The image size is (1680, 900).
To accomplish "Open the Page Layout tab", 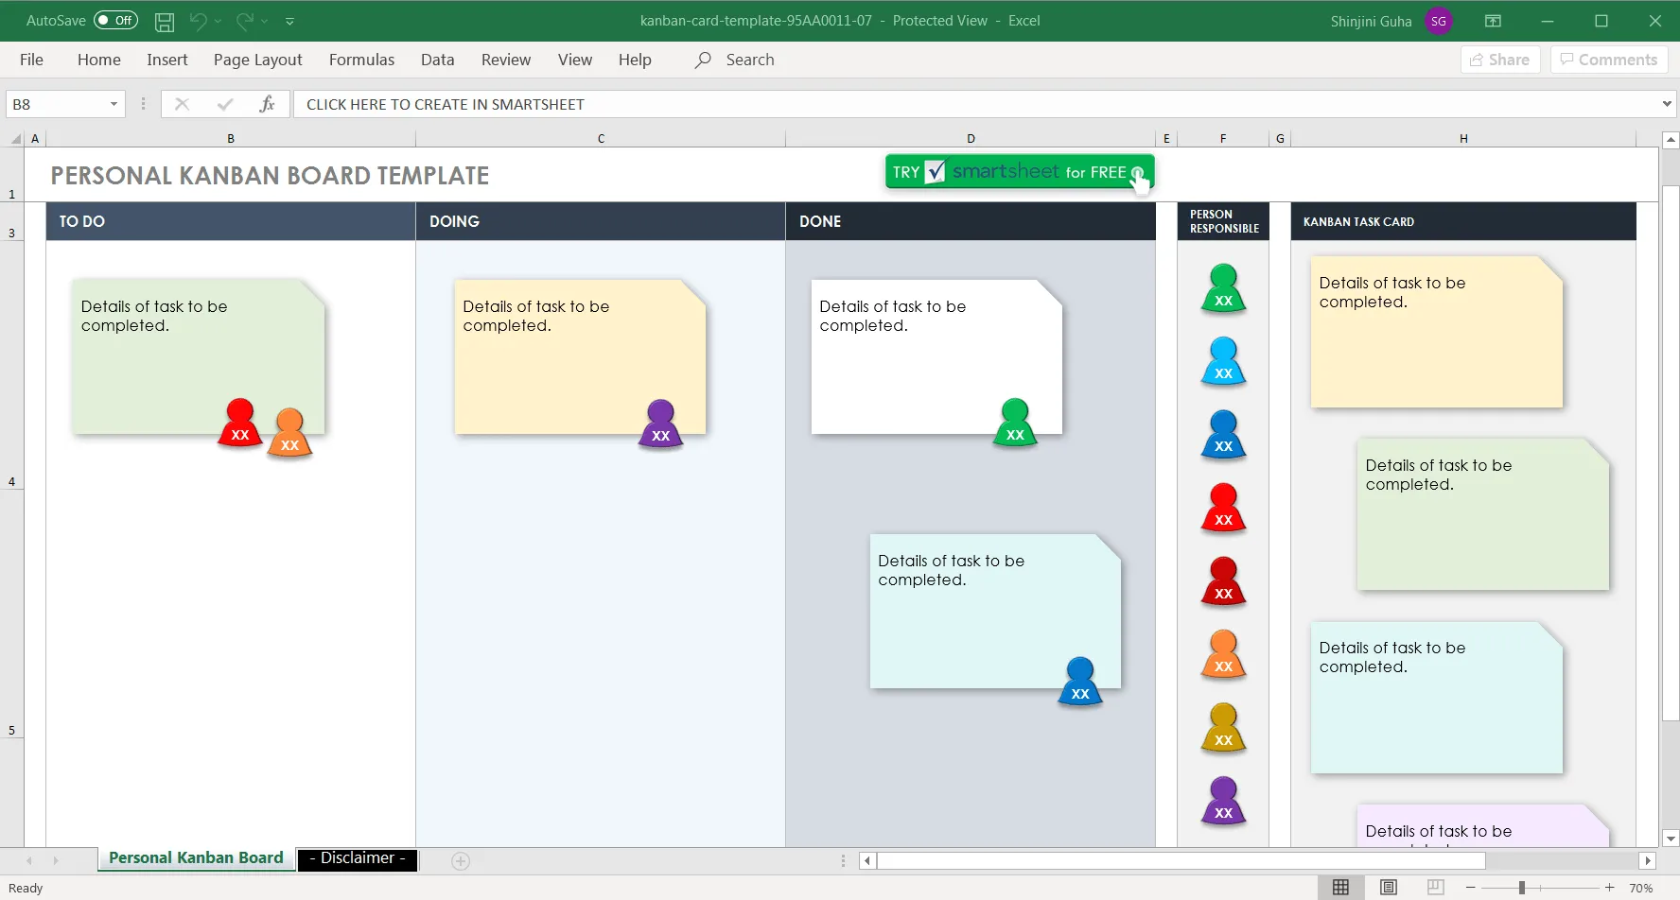I will pyautogui.click(x=257, y=60).
